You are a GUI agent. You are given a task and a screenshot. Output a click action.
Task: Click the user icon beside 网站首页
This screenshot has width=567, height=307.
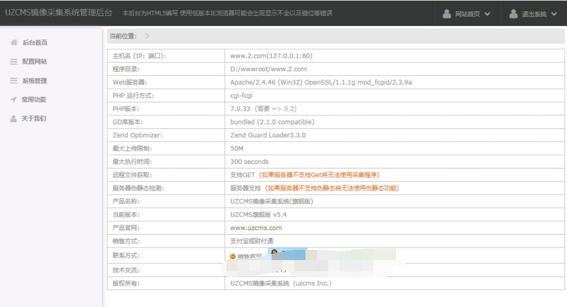[x=446, y=14]
